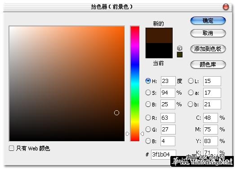Click the M field showing 75

[210, 130]
